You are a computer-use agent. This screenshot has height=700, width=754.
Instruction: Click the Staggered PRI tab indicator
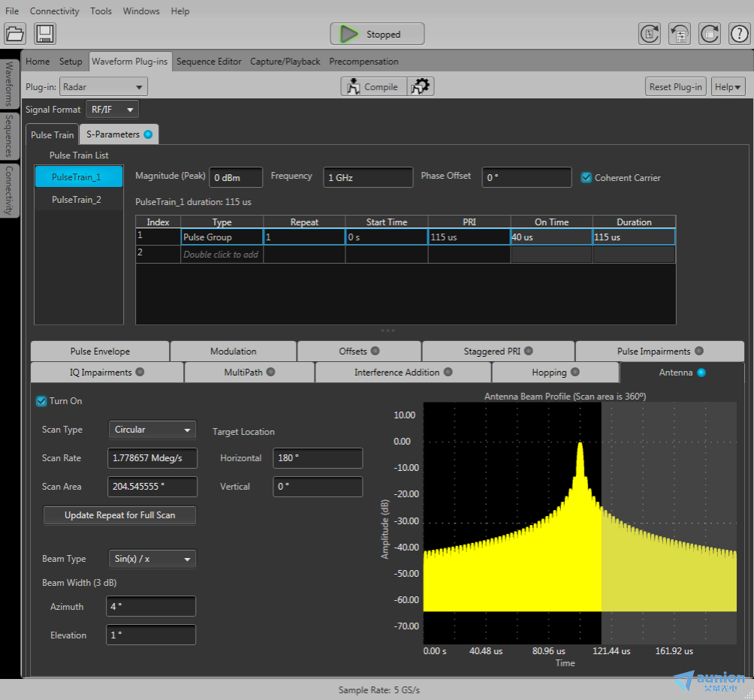[528, 351]
